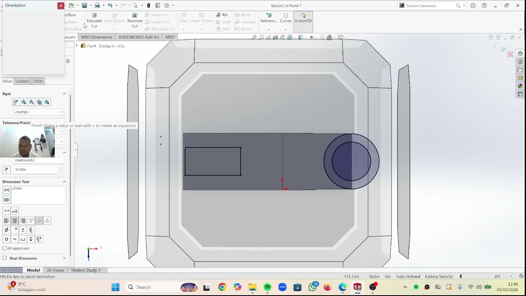Viewport: 526px width, 296px height.
Task: Switch to SOLIDWORKS Add-Ins tab
Action: [138, 37]
